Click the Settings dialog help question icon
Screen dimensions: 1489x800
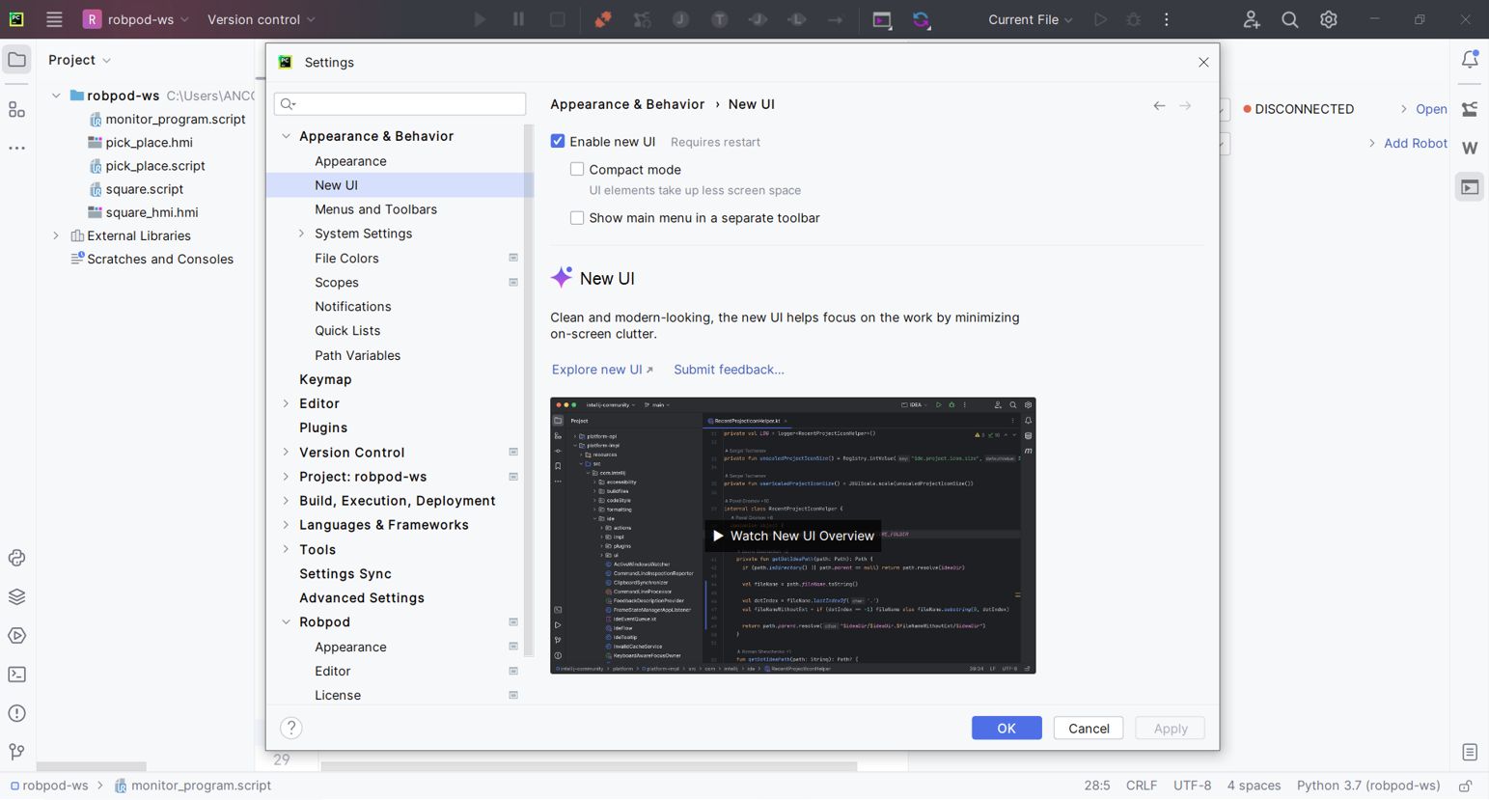click(291, 729)
